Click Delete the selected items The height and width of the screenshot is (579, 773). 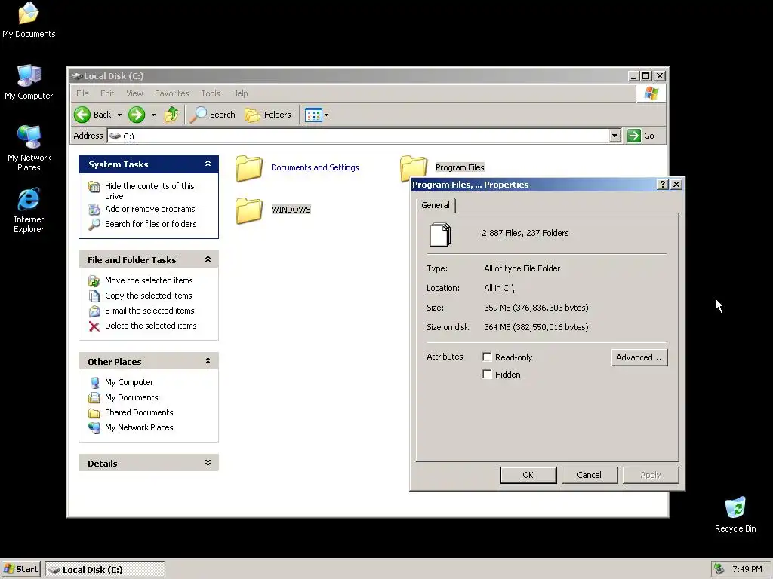150,326
